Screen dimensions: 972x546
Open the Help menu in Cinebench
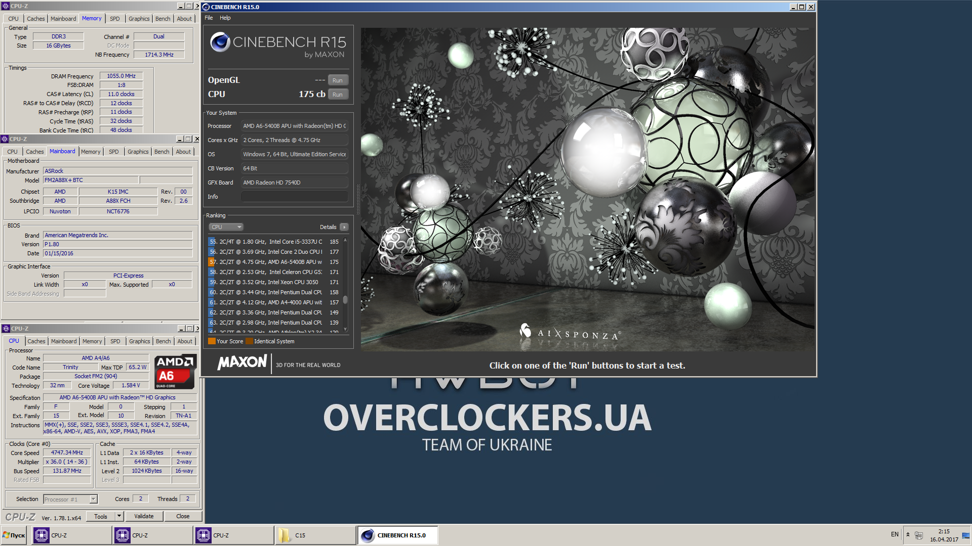tap(225, 18)
